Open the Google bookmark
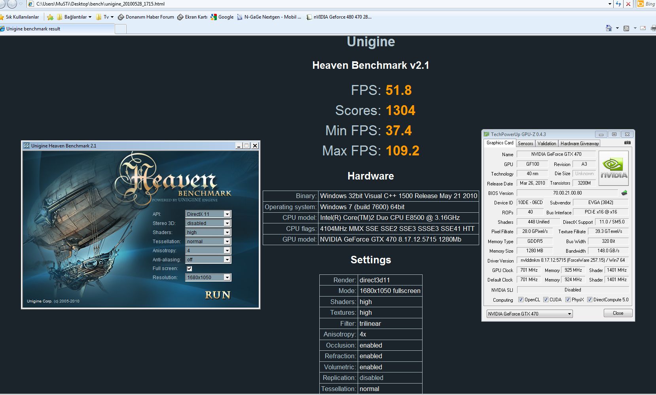656x395 pixels. [x=222, y=17]
